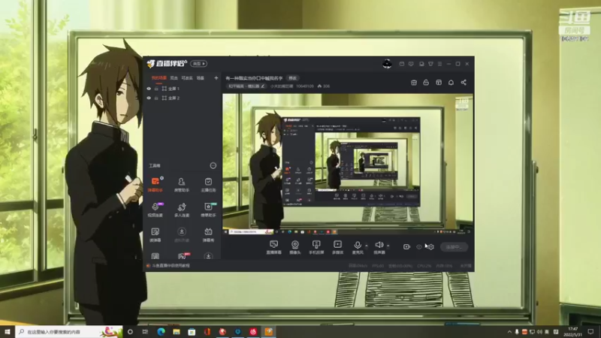
Task: Open the title bar message feedback icon
Action: (x=411, y=64)
